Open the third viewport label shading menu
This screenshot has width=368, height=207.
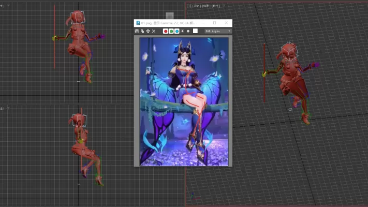[x=206, y=6]
